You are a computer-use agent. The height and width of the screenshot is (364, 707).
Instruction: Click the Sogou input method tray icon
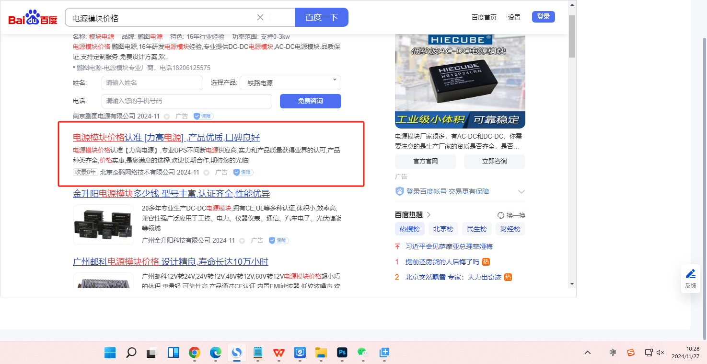[x=631, y=352]
